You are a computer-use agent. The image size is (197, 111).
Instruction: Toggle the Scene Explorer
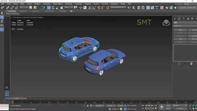coord(139,8)
